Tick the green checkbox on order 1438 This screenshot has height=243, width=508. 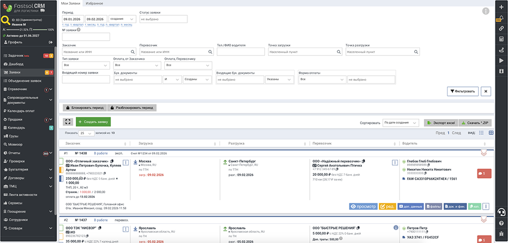click(60, 162)
